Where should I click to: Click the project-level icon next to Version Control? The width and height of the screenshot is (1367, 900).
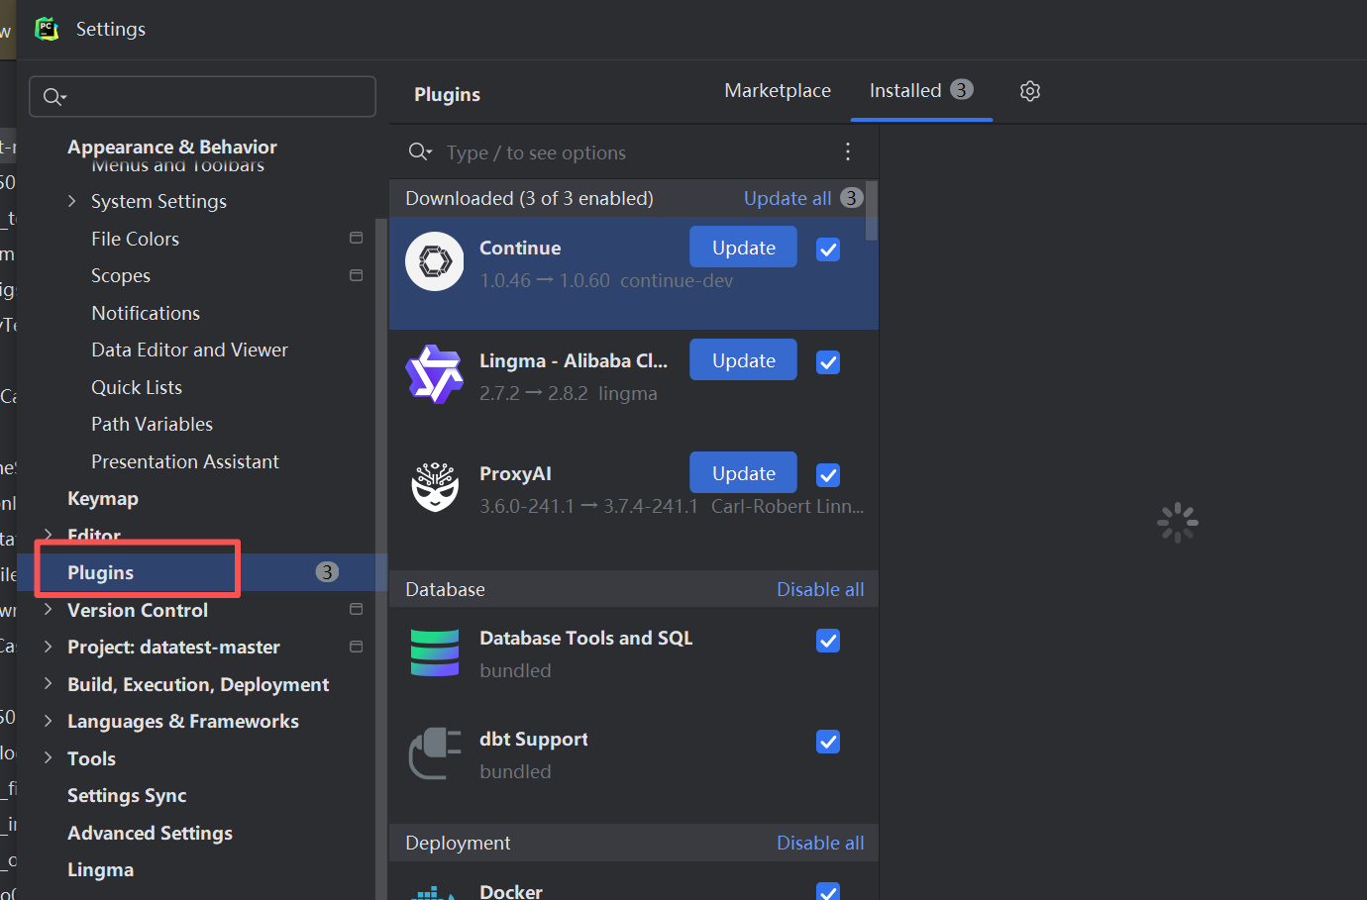point(357,609)
